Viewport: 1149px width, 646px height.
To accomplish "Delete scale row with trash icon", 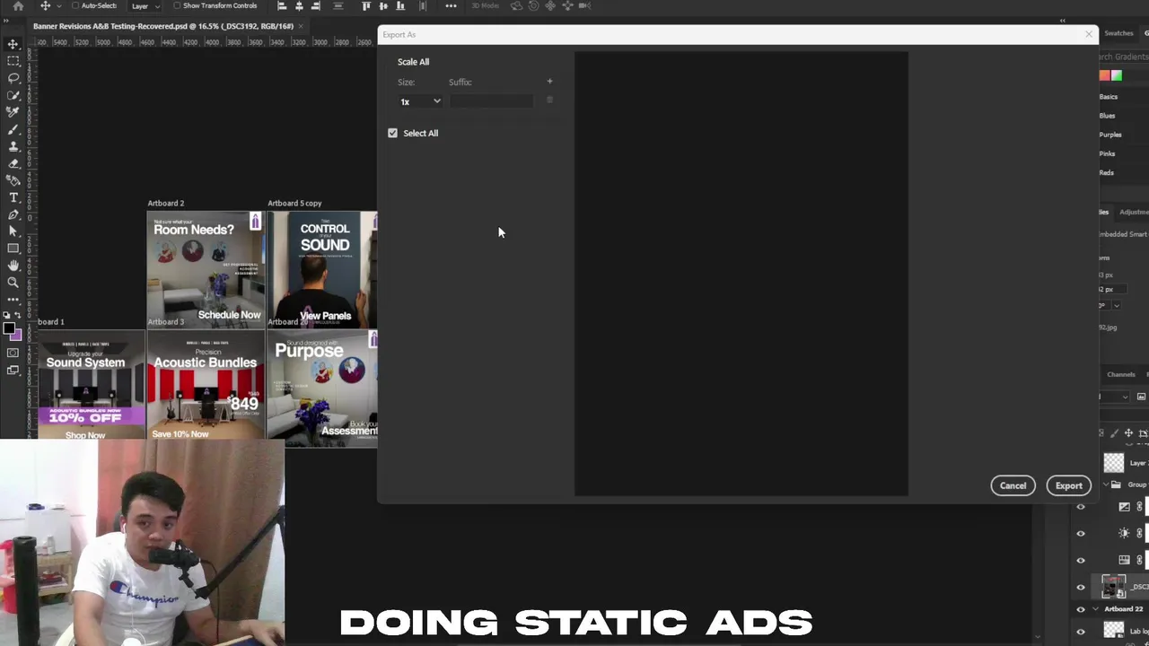I will 549,100.
